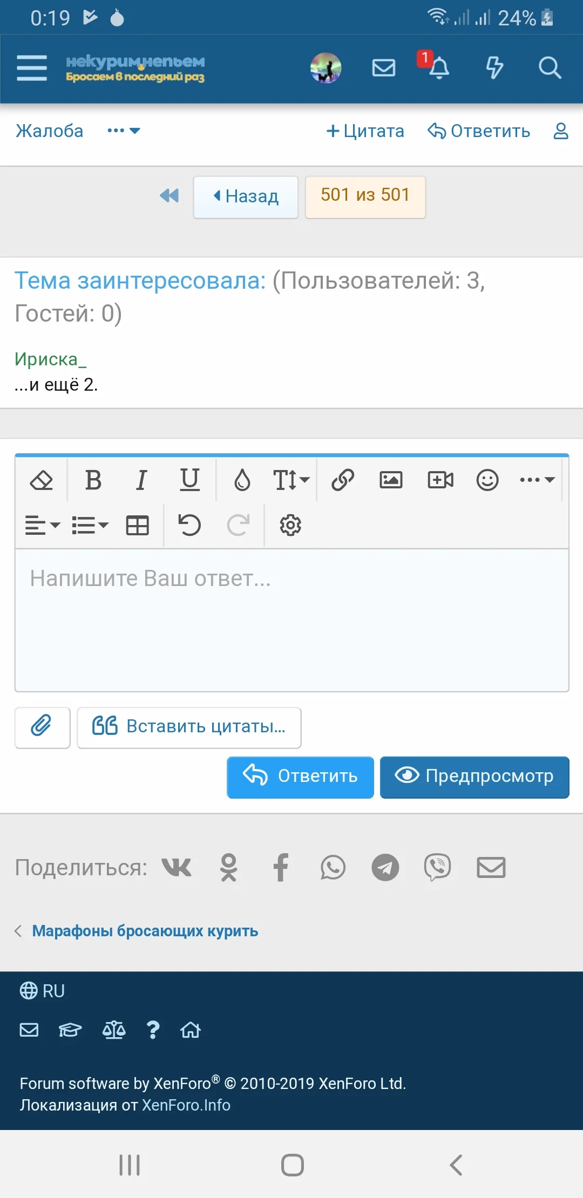This screenshot has width=583, height=1198.
Task: Attach a file with paperclip button
Action: tap(43, 727)
